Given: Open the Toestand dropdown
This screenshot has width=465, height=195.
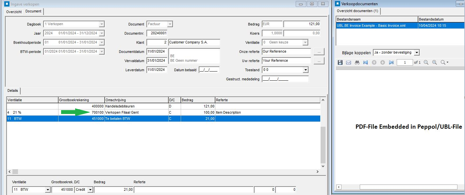Looking at the screenshot, I should pyautogui.click(x=306, y=70).
